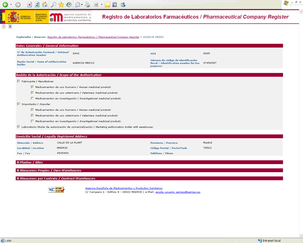Toggle Importer Investigational medicinal products checkbox
Image resolution: width=303 pixels, height=243 pixels.
click(x=32, y=121)
